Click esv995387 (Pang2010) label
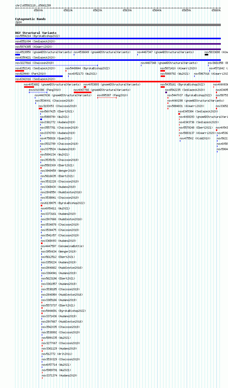 coord(112,95)
